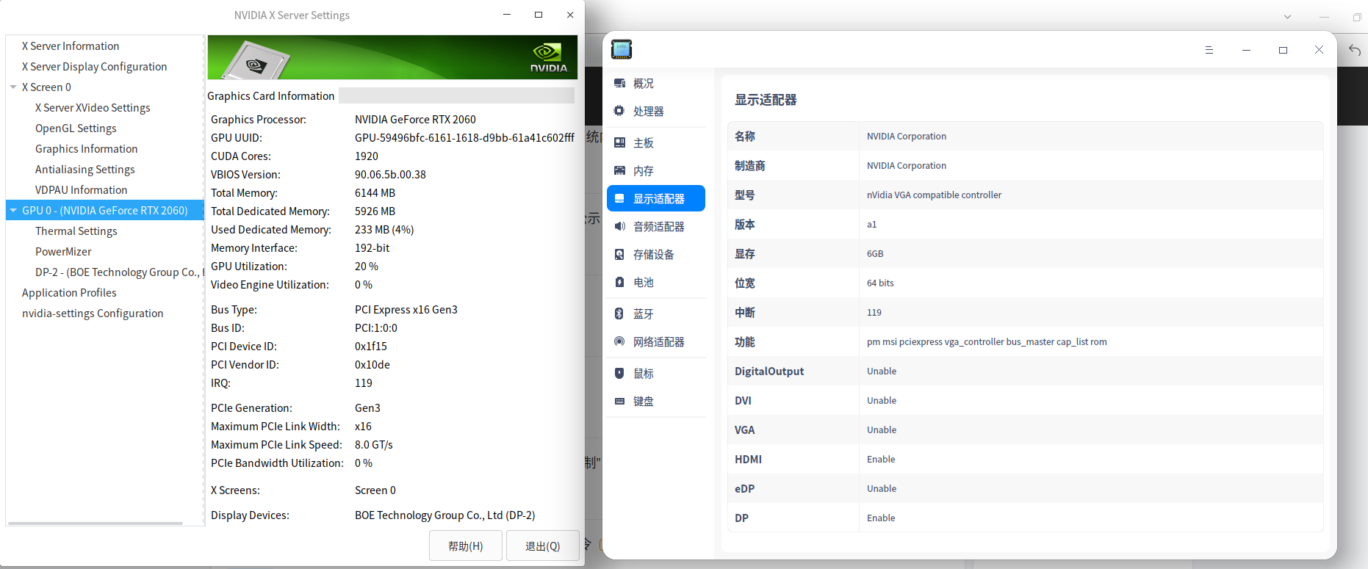Open OpenGL Settings
Viewport: 1368px width, 569px height.
tap(76, 128)
